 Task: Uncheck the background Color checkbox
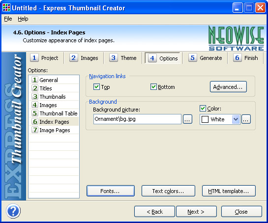[203, 109]
